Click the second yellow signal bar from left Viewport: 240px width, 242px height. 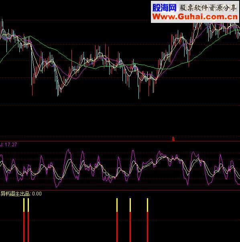(28, 205)
